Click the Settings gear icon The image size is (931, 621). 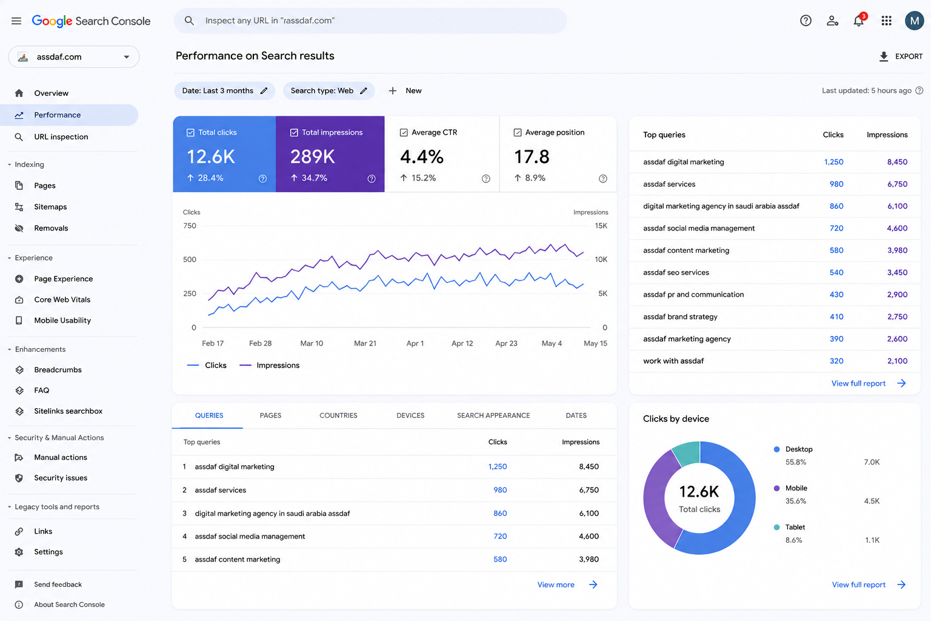tap(19, 552)
